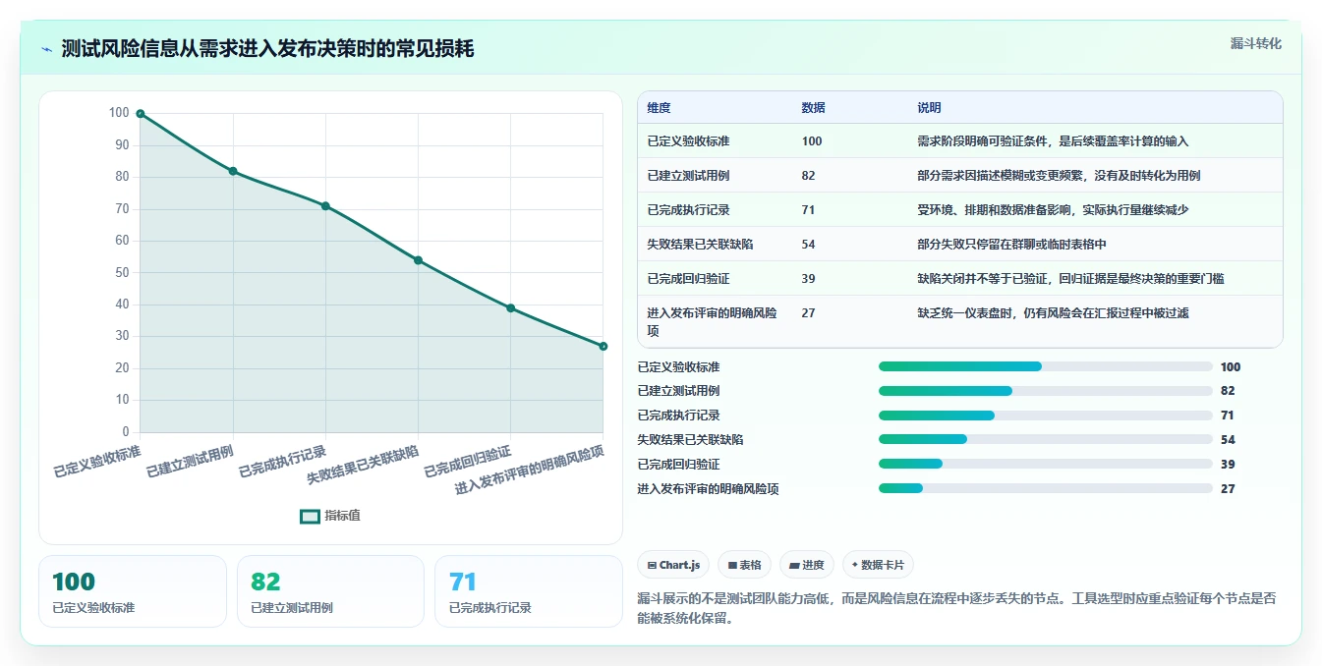Screen dimensions: 1322x666
Task: Click the description 部分失败只停留在群聊或临时表格中
Action: (x=1011, y=245)
